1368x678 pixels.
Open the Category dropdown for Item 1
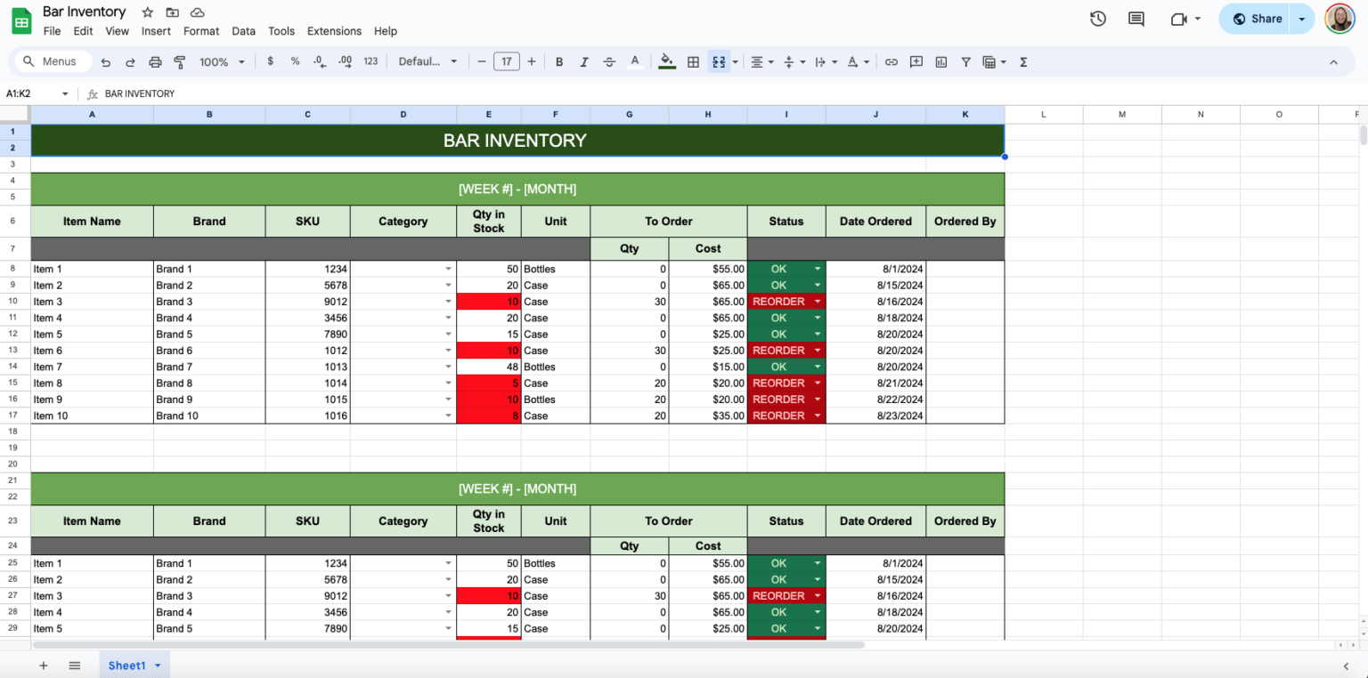pyautogui.click(x=447, y=269)
